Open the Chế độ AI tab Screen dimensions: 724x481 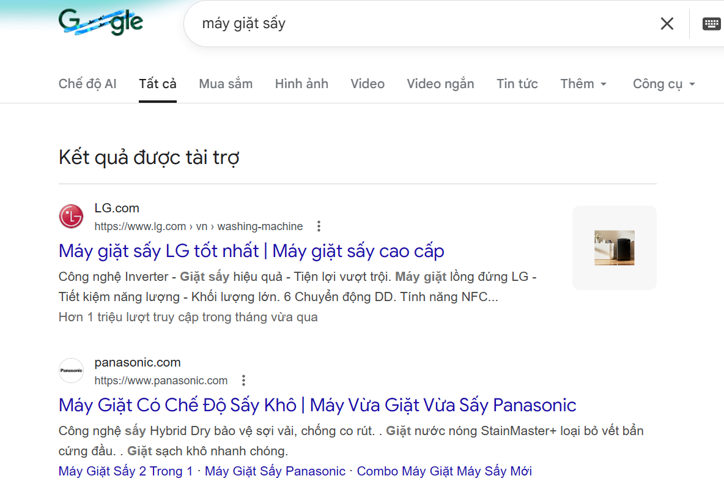[x=87, y=83]
